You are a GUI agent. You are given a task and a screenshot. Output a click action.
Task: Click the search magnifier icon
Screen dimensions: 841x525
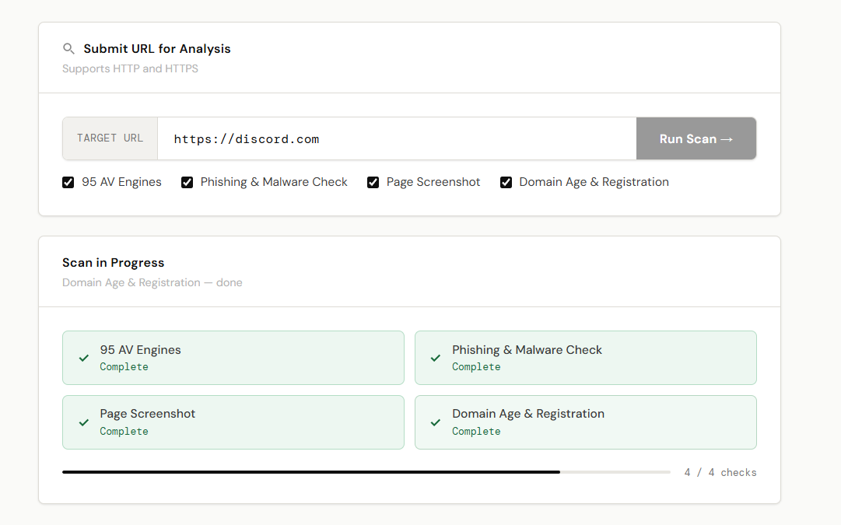click(x=69, y=49)
